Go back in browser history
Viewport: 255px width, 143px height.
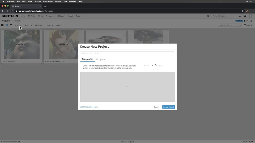pyautogui.click(x=3, y=11)
